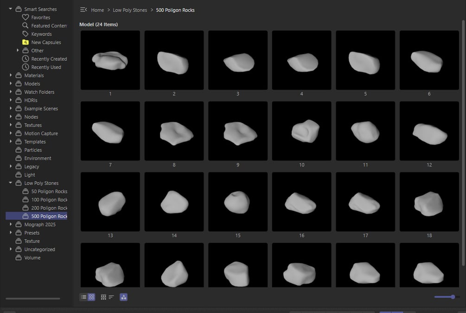
Task: Select Legacy tree label
Action: (x=32, y=167)
